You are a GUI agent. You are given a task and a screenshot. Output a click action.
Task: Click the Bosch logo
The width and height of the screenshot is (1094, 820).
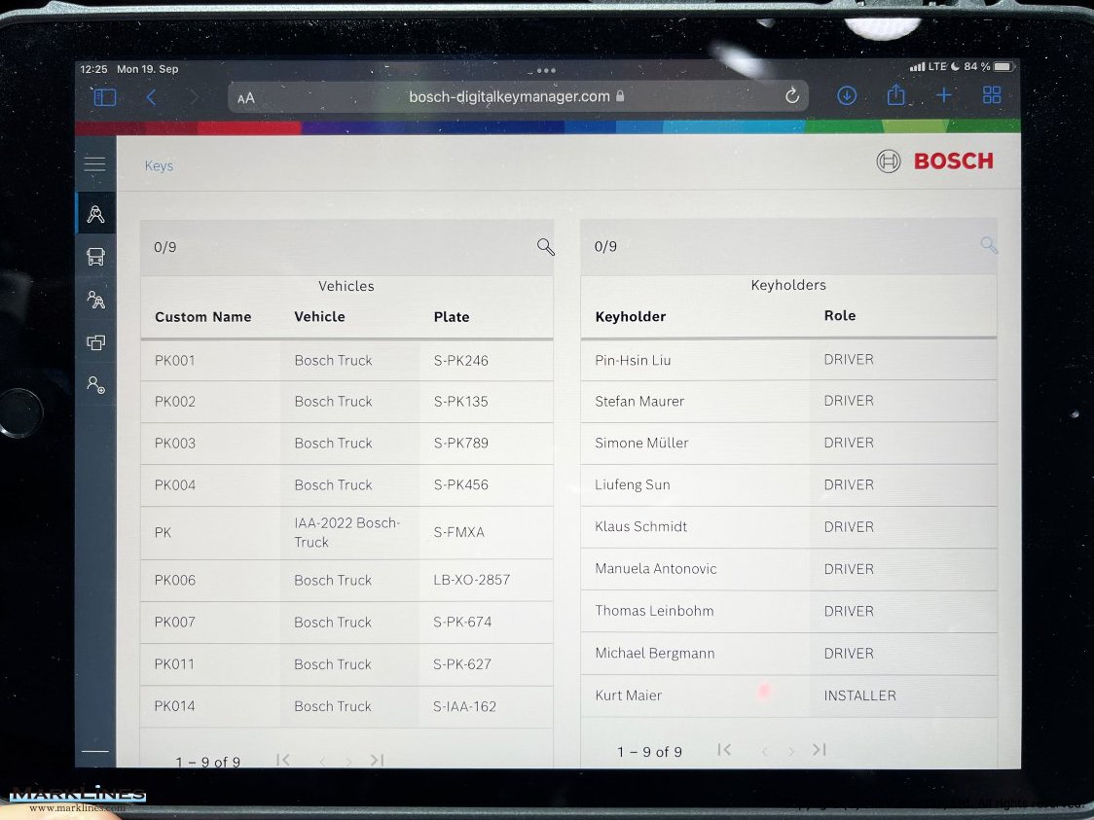(934, 161)
